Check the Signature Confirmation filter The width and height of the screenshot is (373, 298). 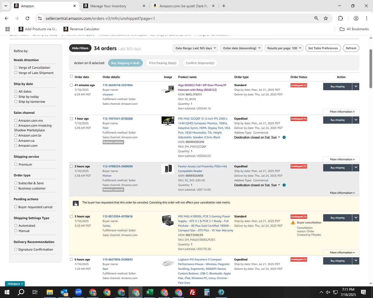(16, 249)
